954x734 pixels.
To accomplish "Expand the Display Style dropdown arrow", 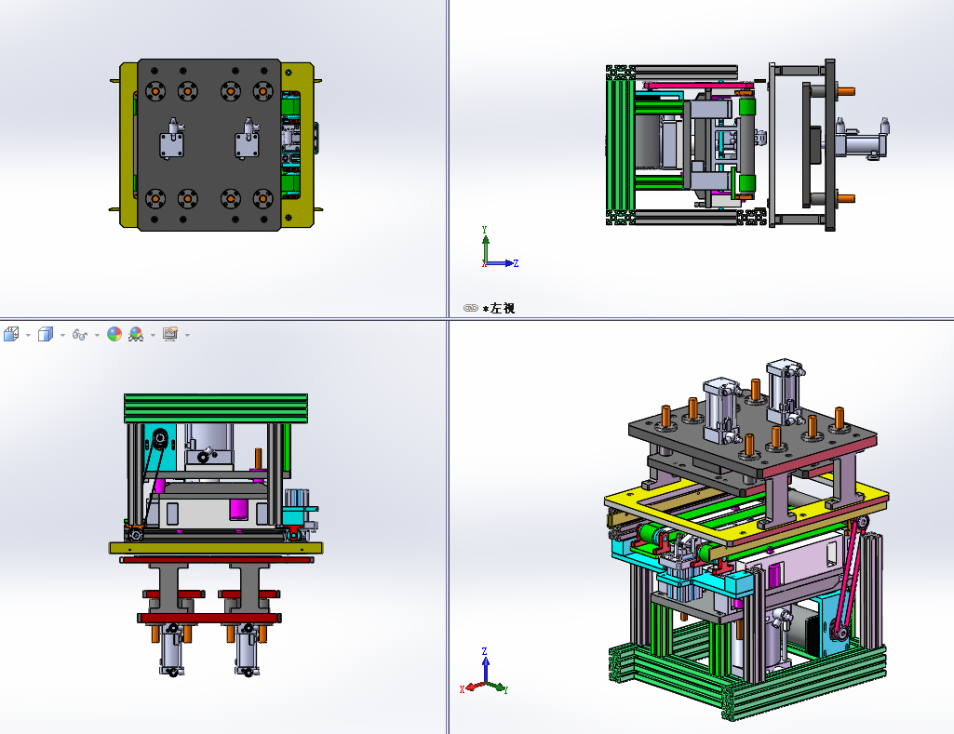I will tap(62, 335).
